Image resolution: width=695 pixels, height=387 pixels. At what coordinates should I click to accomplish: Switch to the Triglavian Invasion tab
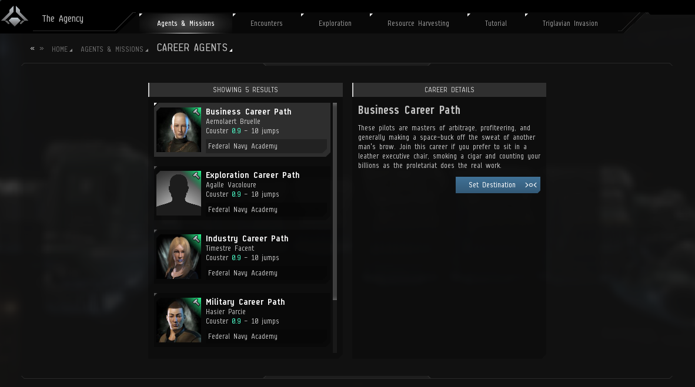click(x=570, y=23)
